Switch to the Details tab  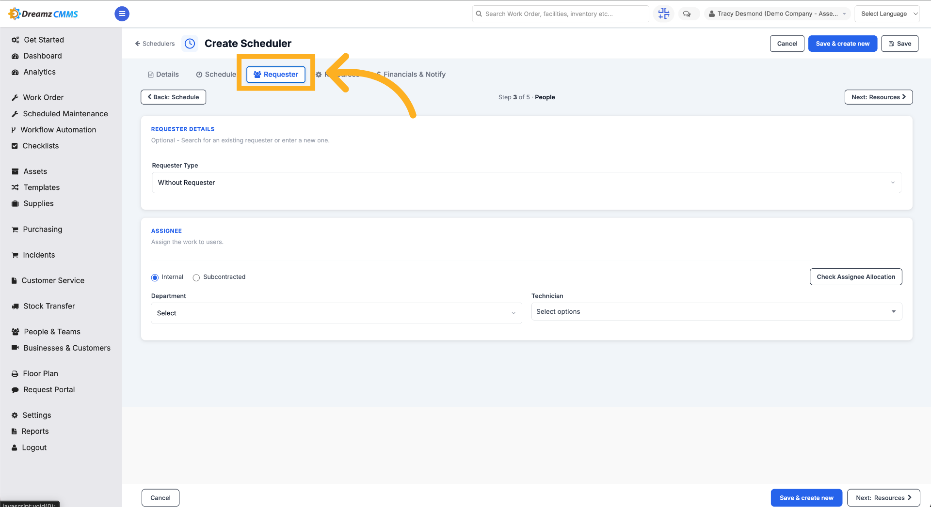(x=163, y=74)
